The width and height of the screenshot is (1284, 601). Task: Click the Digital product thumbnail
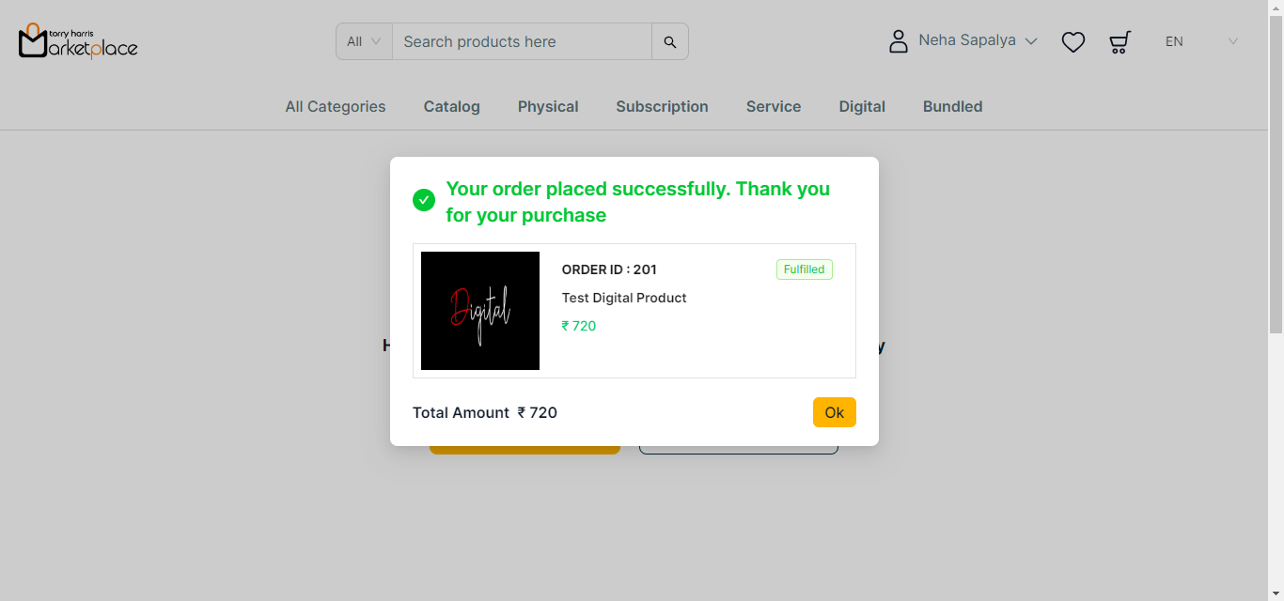[x=480, y=311]
